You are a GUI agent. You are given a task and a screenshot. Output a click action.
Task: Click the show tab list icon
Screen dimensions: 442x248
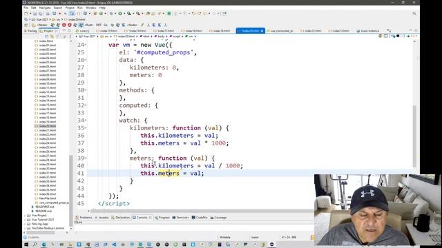pyautogui.click(x=389, y=31)
